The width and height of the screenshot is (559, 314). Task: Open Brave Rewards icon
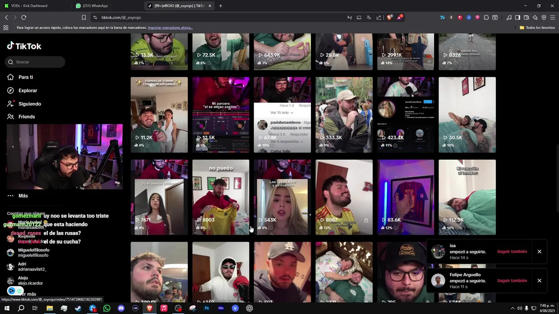click(x=400, y=17)
